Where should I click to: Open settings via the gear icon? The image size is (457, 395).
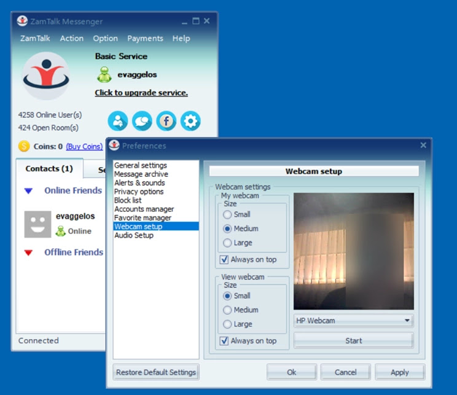[x=190, y=121]
